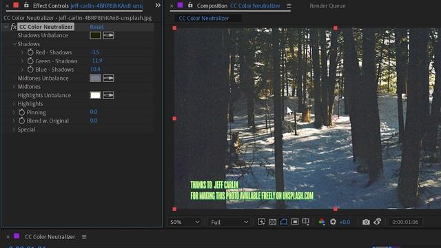Screen dimensions: 441x248
Task: Expand the Green - Shadows property
Action: (x=22, y=61)
